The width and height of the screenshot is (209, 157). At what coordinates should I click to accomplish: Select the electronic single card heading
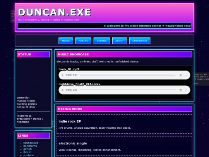point(73,143)
